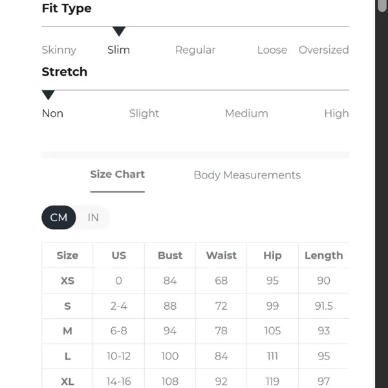The image size is (388, 388).
Task: Click the XL size row label
Action: pyautogui.click(x=67, y=382)
